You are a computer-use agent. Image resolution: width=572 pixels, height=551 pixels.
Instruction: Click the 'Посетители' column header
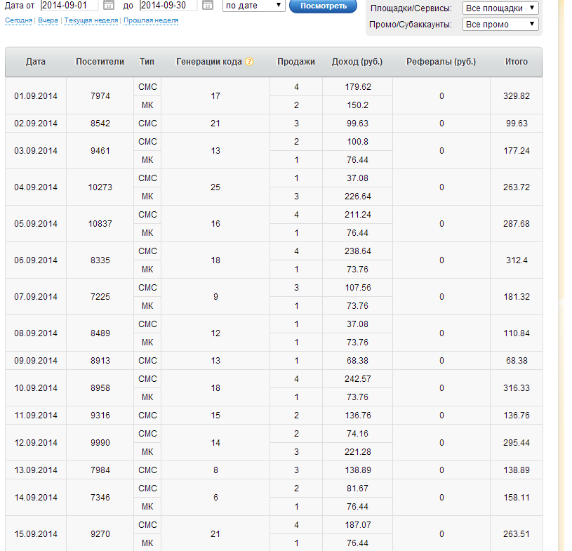point(100,62)
